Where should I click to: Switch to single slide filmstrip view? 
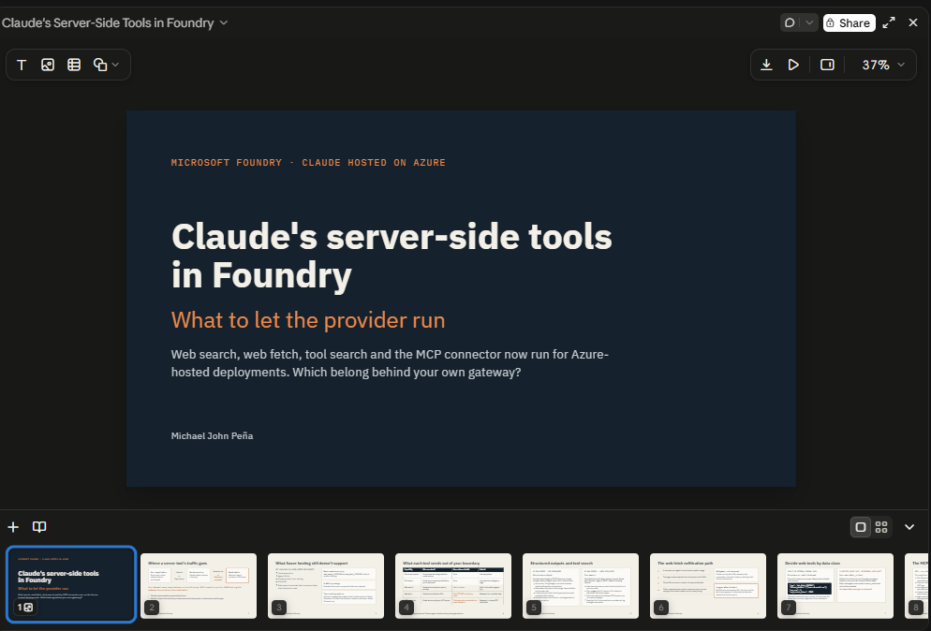pos(861,527)
